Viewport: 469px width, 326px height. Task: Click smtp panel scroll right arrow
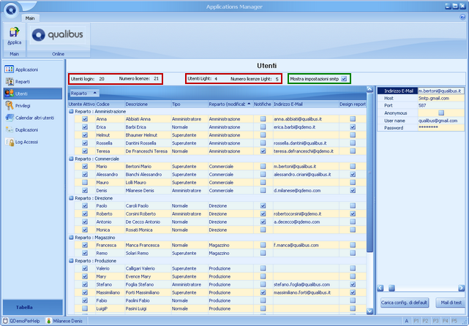pos(461,288)
